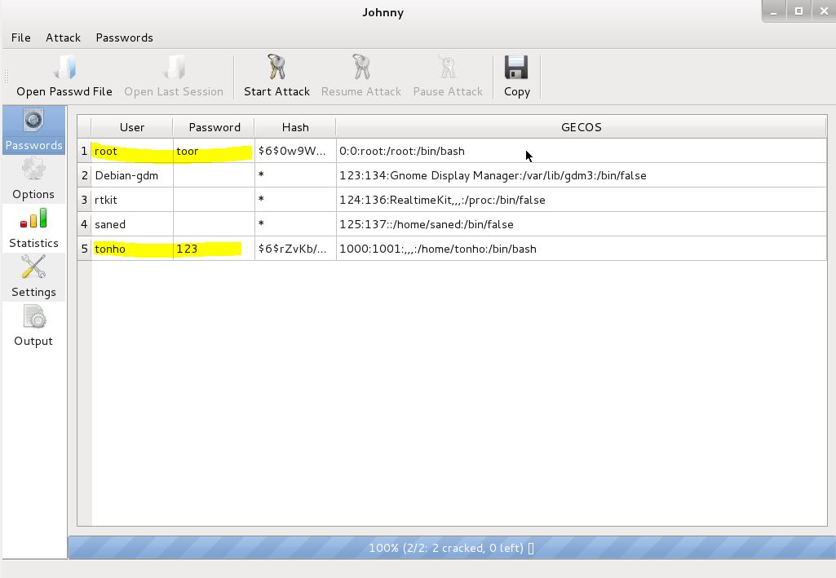This screenshot has height=578, width=836.
Task: Click the Copy floppy disk icon
Action: pyautogui.click(x=516, y=68)
